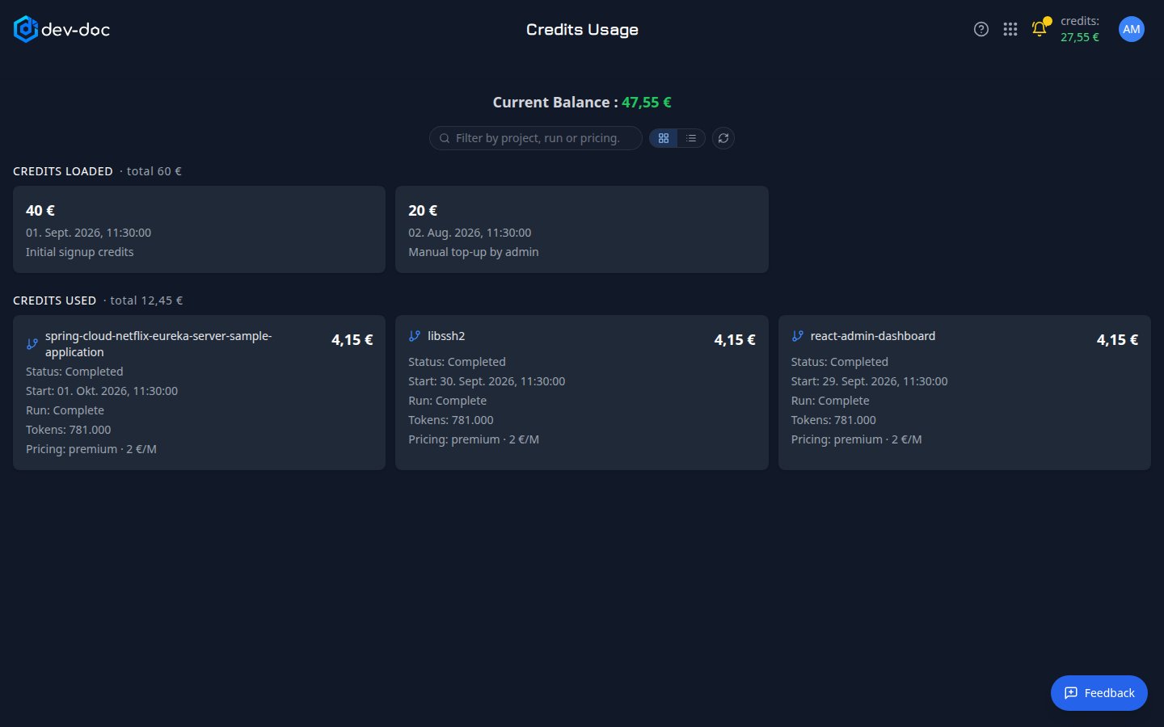Open the libssh2 project name
This screenshot has width=1164, height=727.
click(x=446, y=336)
